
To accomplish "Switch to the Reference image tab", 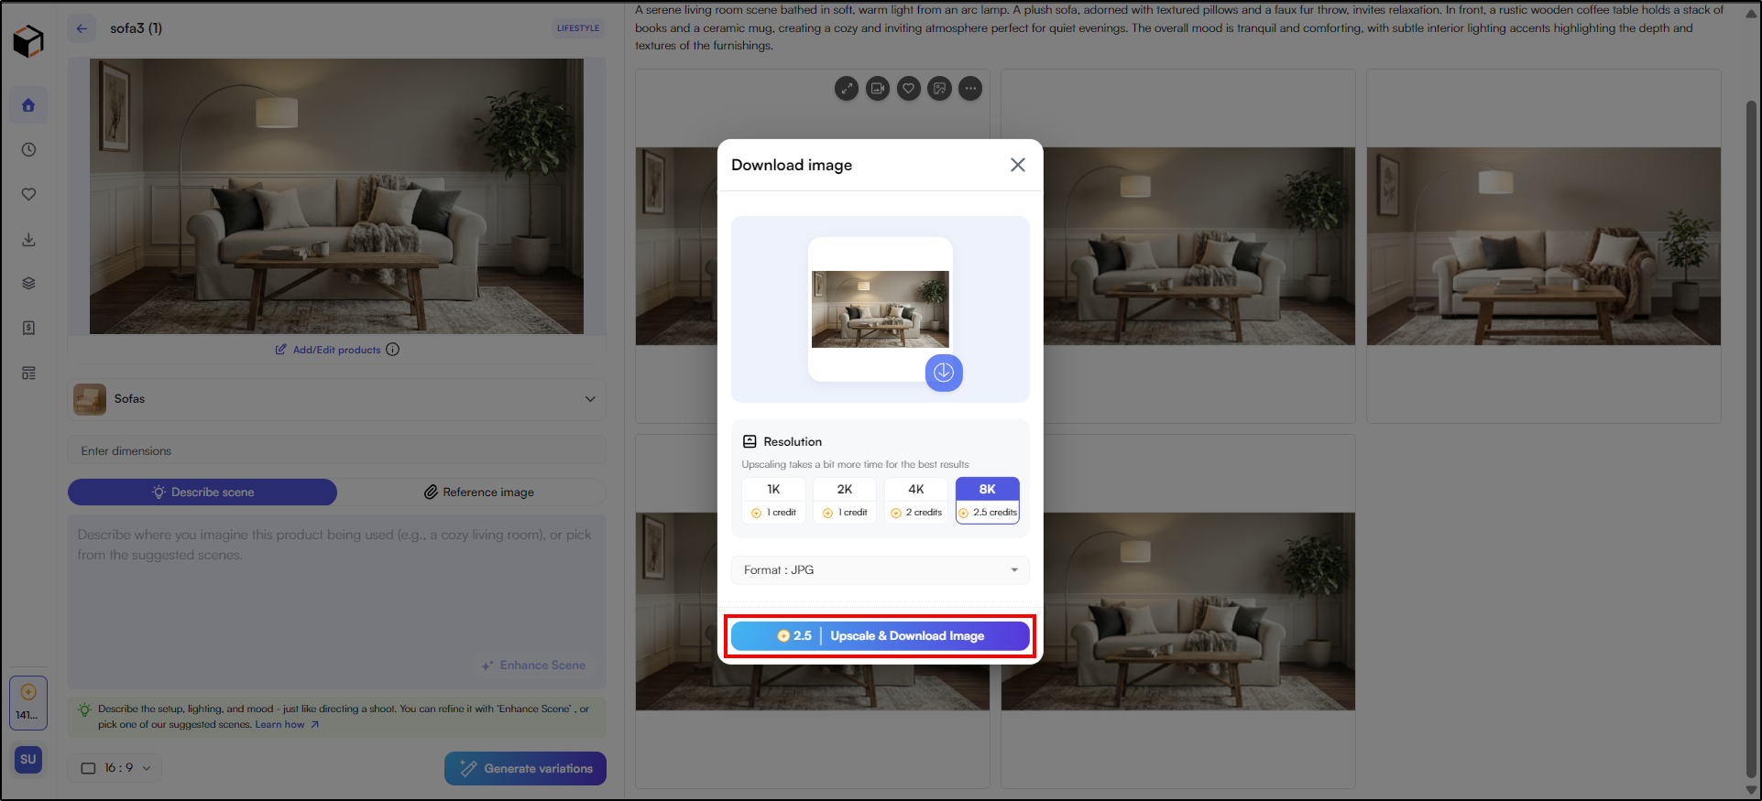I will [478, 493].
